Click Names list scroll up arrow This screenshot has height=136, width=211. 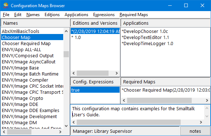[x=66, y=31]
